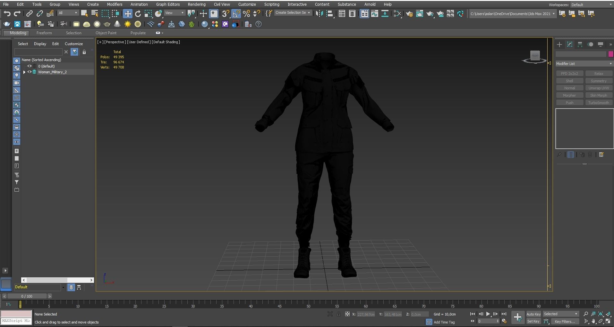Switch to the Freeform ribbon tab
614x327 pixels.
point(44,33)
